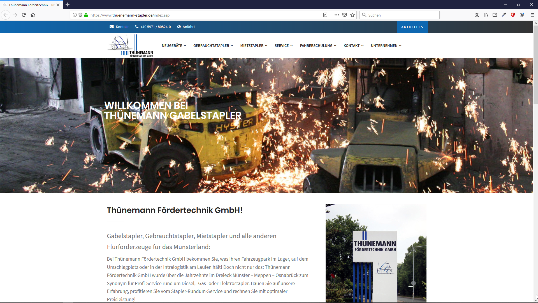Open the Firefox hamburger menu
Screen dimensions: 538x303
click(x=533, y=15)
